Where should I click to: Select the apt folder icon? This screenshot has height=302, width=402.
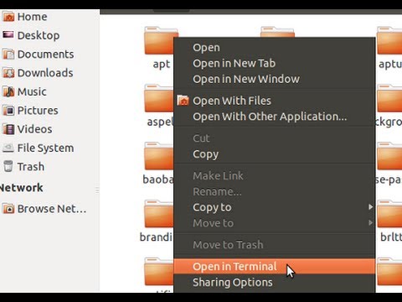(x=159, y=40)
